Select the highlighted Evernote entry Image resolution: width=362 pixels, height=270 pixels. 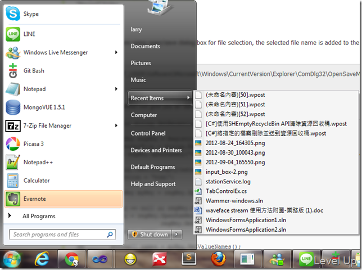64,199
